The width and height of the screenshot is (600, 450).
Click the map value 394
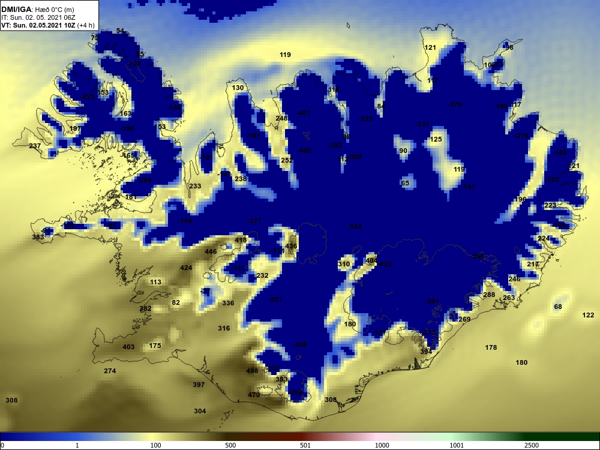pyautogui.click(x=426, y=351)
